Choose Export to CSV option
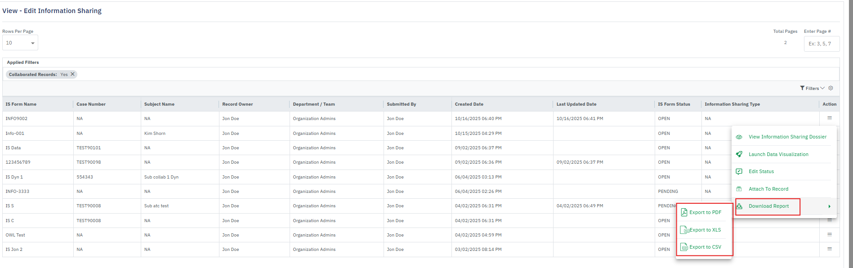 tap(705, 247)
